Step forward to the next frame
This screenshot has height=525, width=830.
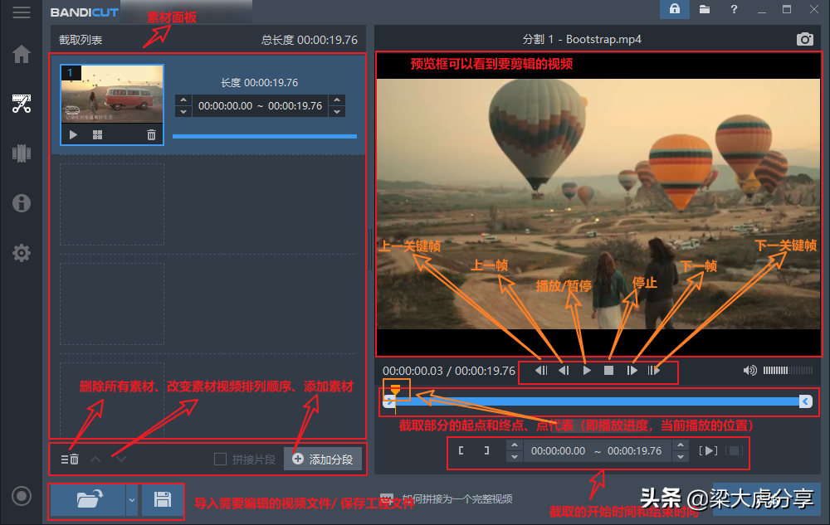click(632, 371)
